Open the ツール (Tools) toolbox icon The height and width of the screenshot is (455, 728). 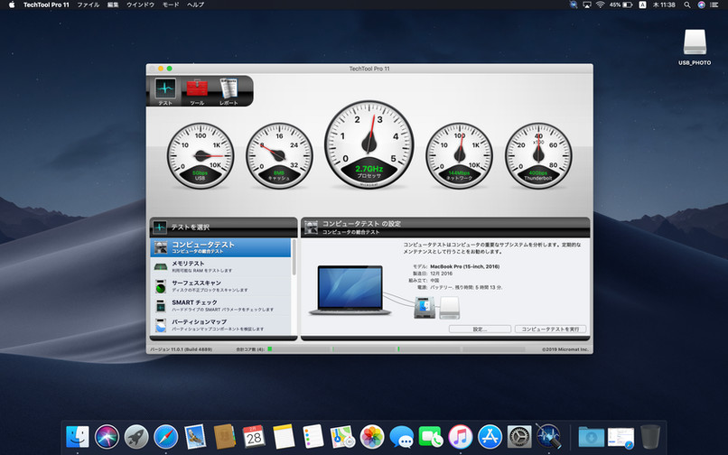click(197, 90)
